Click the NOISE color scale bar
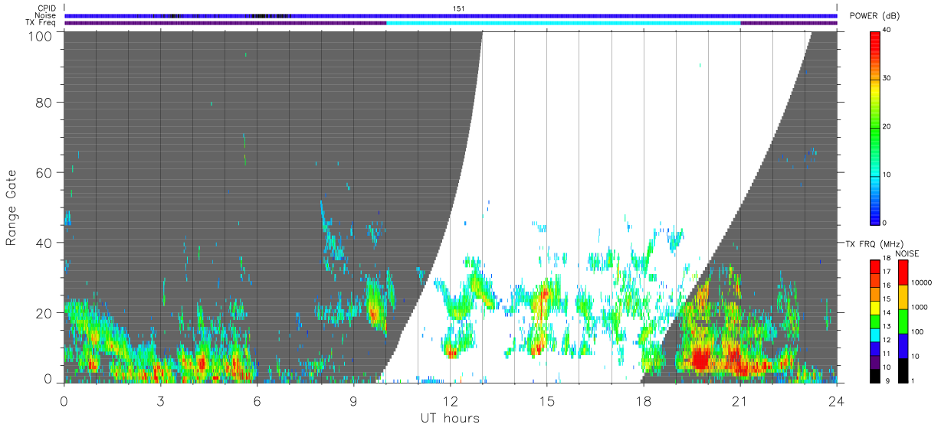This screenshot has height=434, width=941. (x=903, y=320)
